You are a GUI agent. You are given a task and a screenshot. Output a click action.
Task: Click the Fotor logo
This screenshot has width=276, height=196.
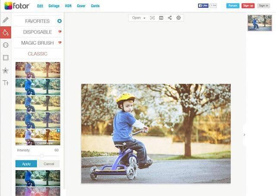[17, 6]
